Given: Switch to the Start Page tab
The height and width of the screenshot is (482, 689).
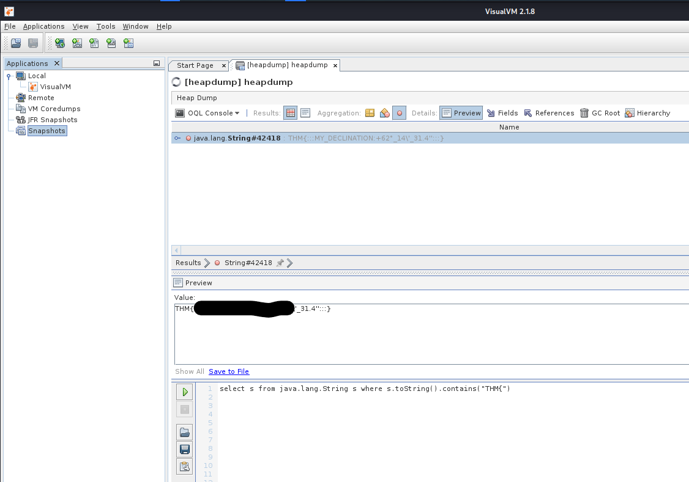Looking at the screenshot, I should pos(195,65).
